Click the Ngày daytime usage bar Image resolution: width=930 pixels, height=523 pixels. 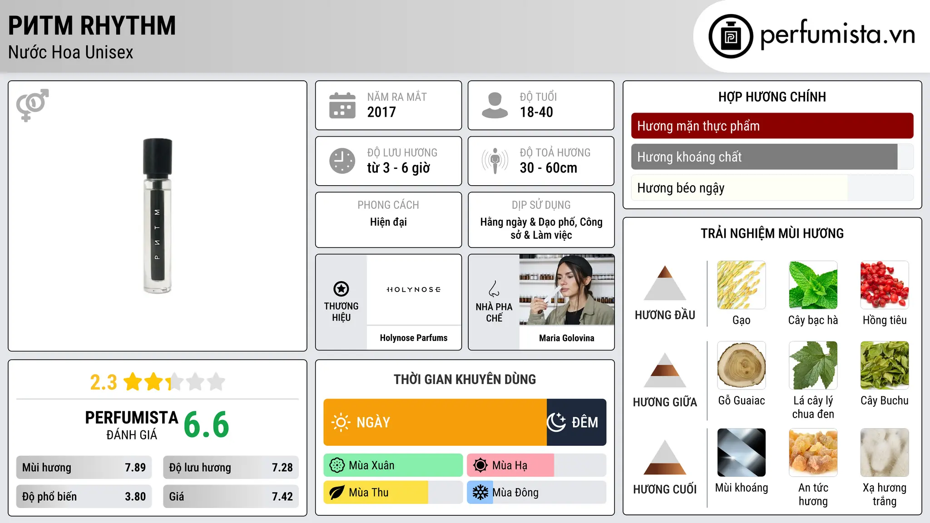pos(435,422)
